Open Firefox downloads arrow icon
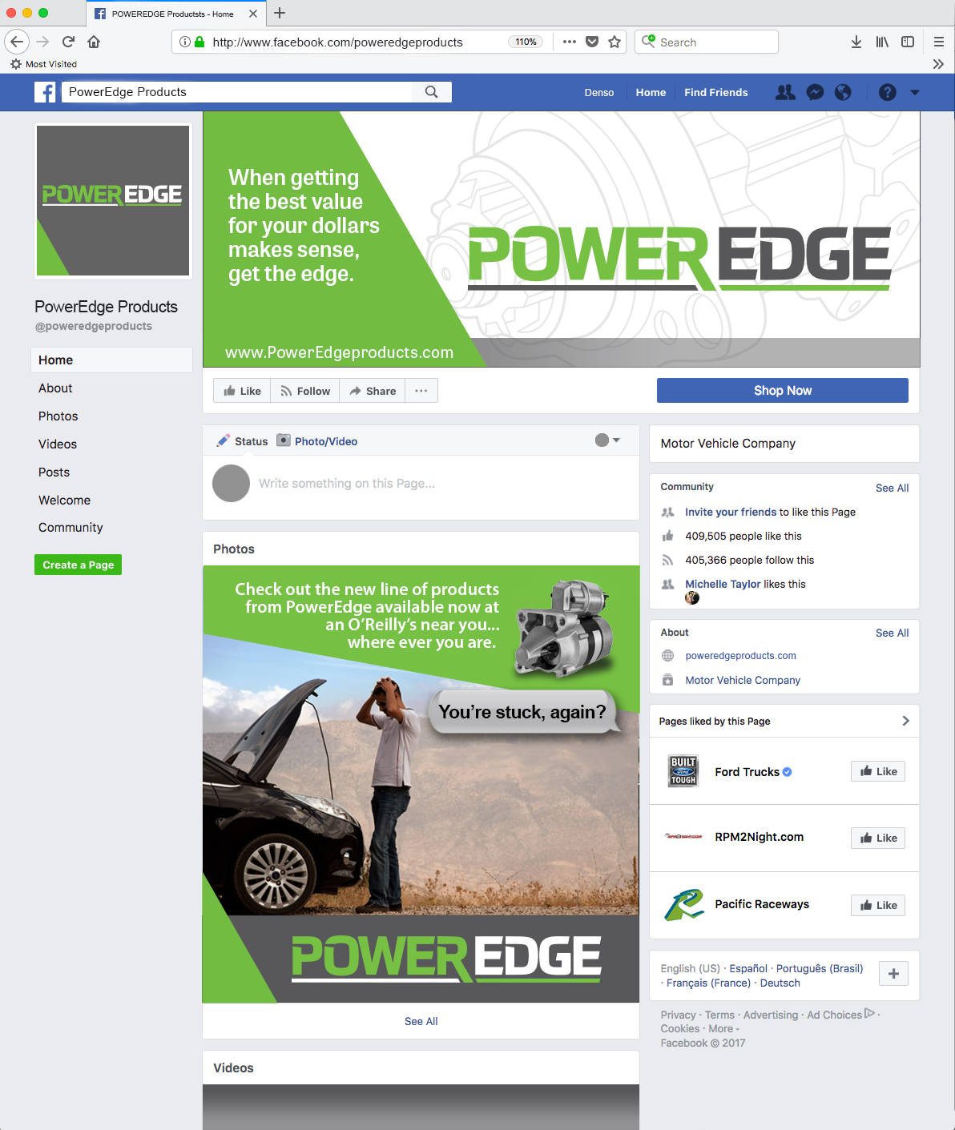This screenshot has width=955, height=1130. pyautogui.click(x=856, y=42)
